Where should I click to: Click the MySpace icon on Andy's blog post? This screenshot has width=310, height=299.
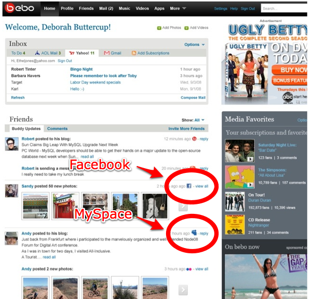(x=194, y=233)
